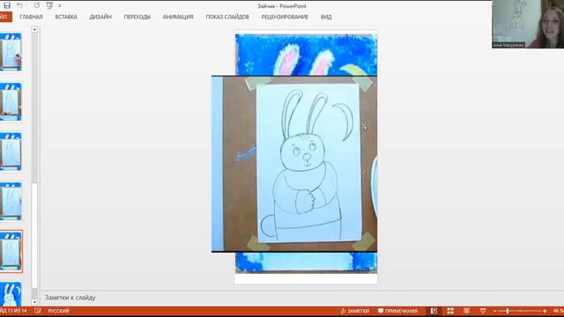Click the slide panel scroll down arrow
The width and height of the screenshot is (564, 317).
tap(34, 302)
